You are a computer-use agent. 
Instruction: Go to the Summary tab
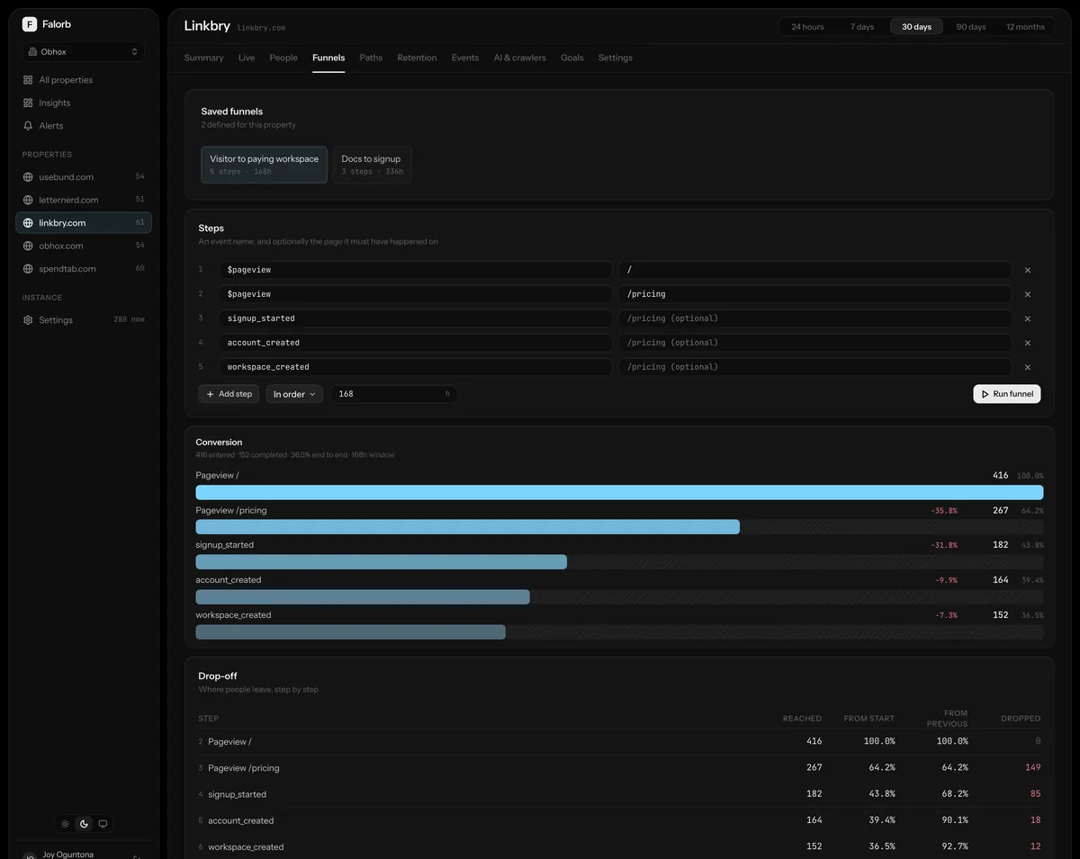pyautogui.click(x=203, y=58)
